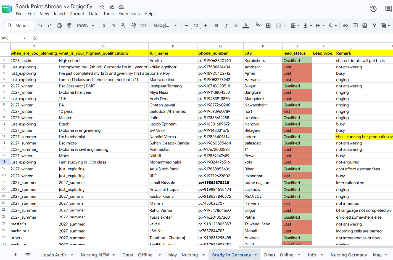Screen dimensions: 393x260
Task: Open the zoom 100% dropdown
Action: click(x=85, y=26)
